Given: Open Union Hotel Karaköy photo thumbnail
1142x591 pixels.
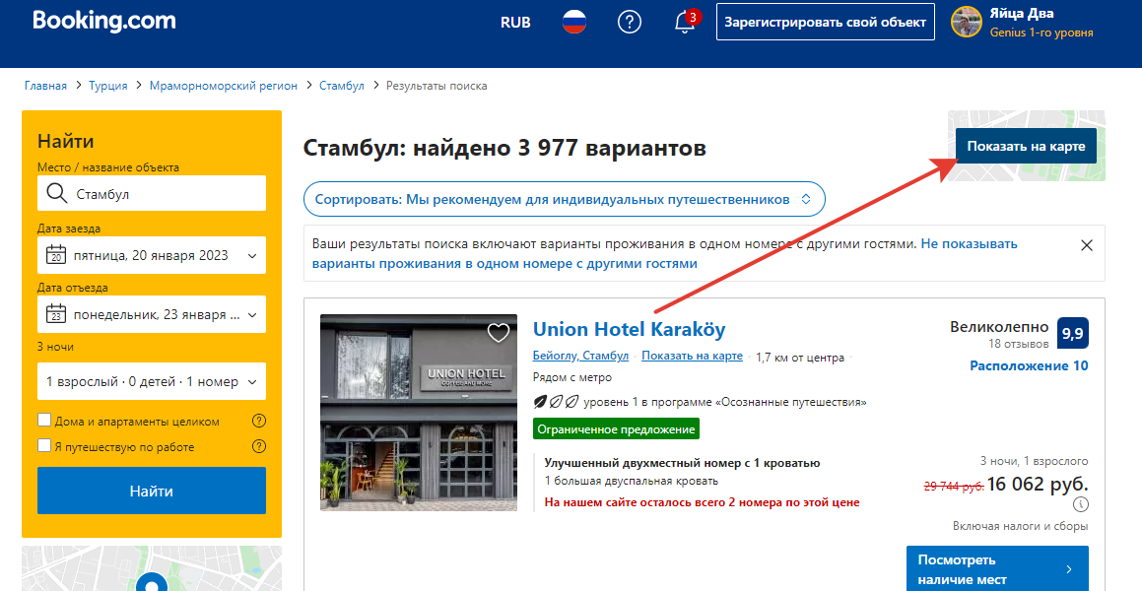Looking at the screenshot, I should (x=419, y=412).
